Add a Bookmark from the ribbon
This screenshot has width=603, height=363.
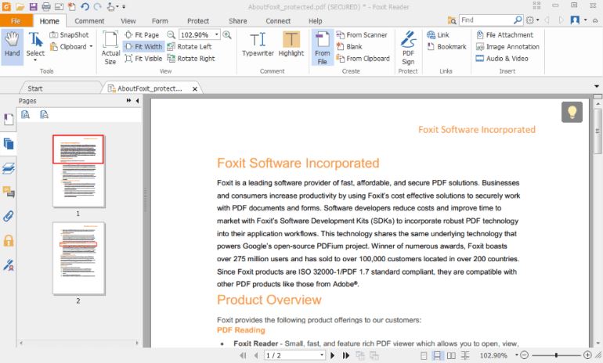coord(446,47)
